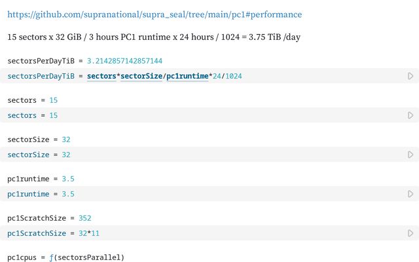Run the sectorsPerDayTiB formula cell

(x=410, y=76)
